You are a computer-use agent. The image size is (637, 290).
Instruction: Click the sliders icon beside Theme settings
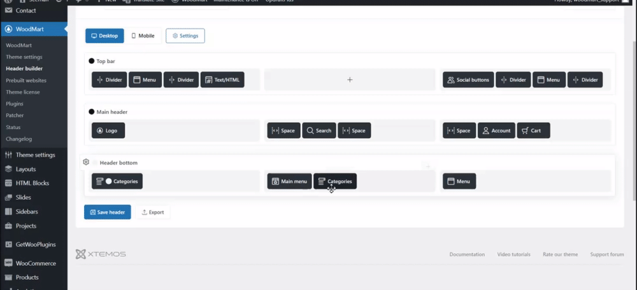8,155
